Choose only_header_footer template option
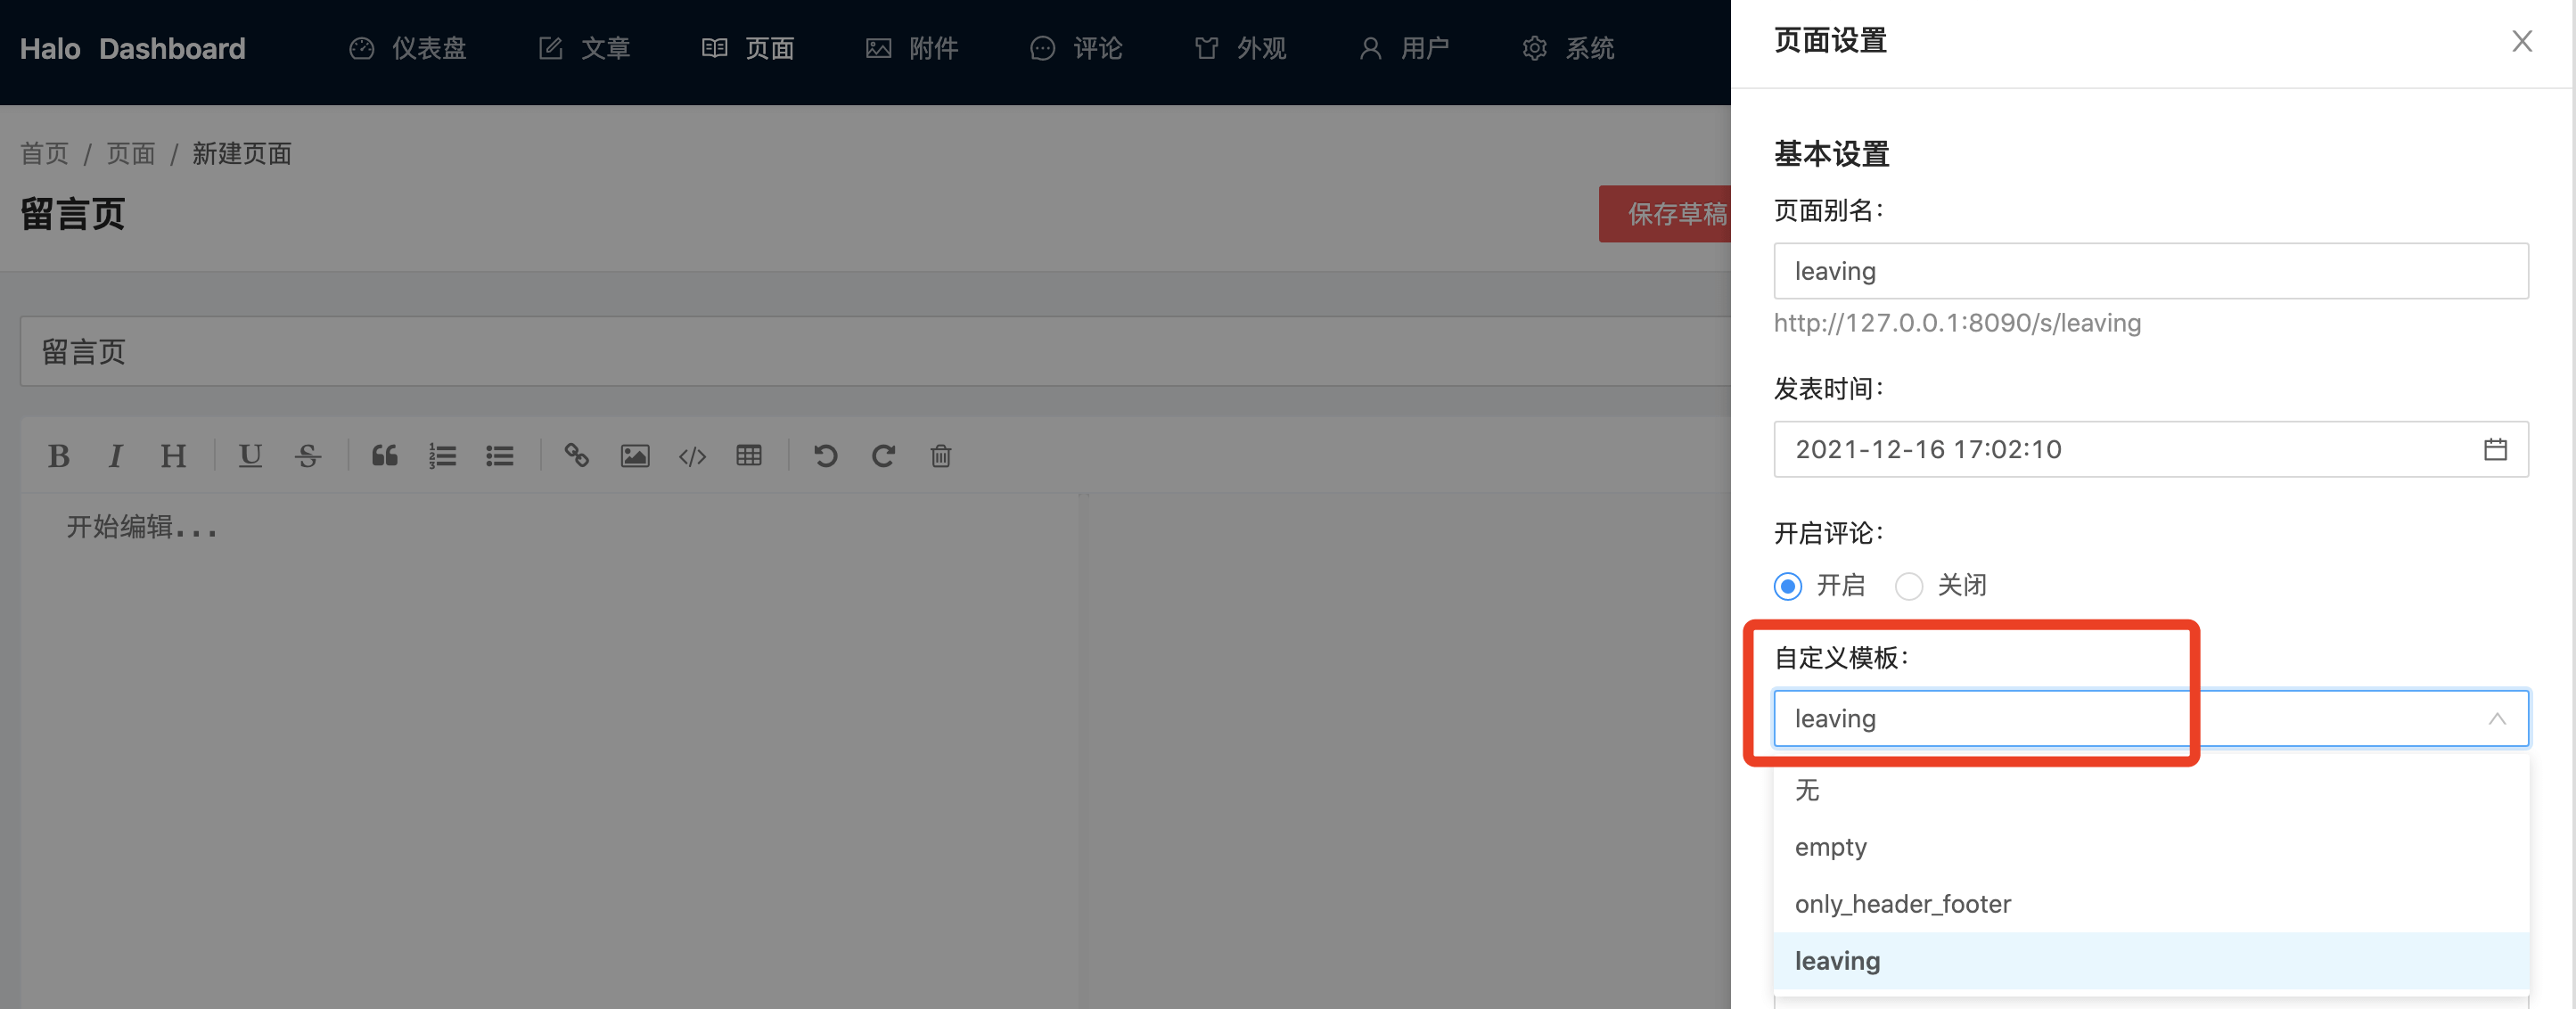This screenshot has width=2576, height=1009. [x=1902, y=904]
